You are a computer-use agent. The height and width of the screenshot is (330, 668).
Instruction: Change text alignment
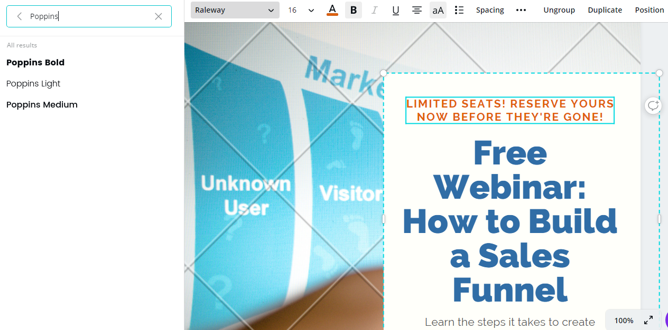tap(417, 10)
